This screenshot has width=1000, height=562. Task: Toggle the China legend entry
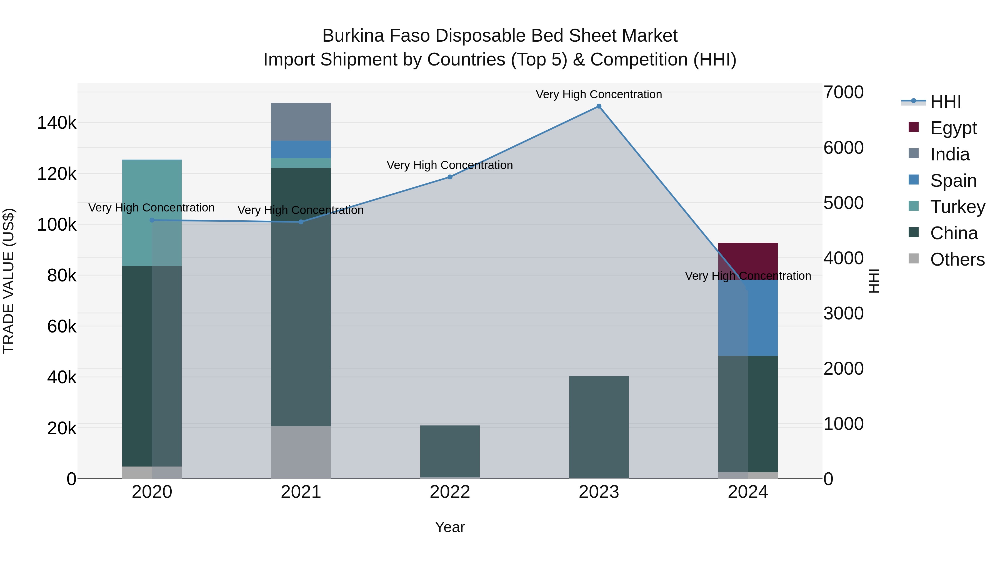[943, 233]
